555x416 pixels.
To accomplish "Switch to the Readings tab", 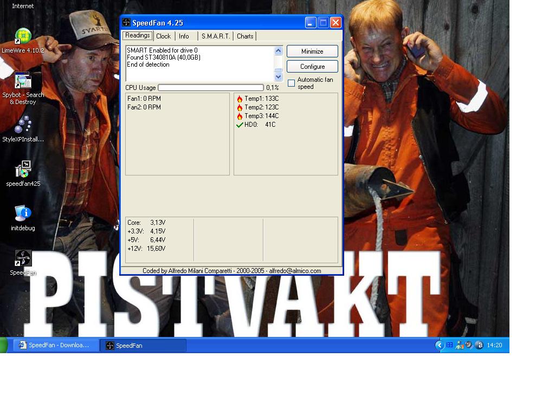I will (x=138, y=35).
